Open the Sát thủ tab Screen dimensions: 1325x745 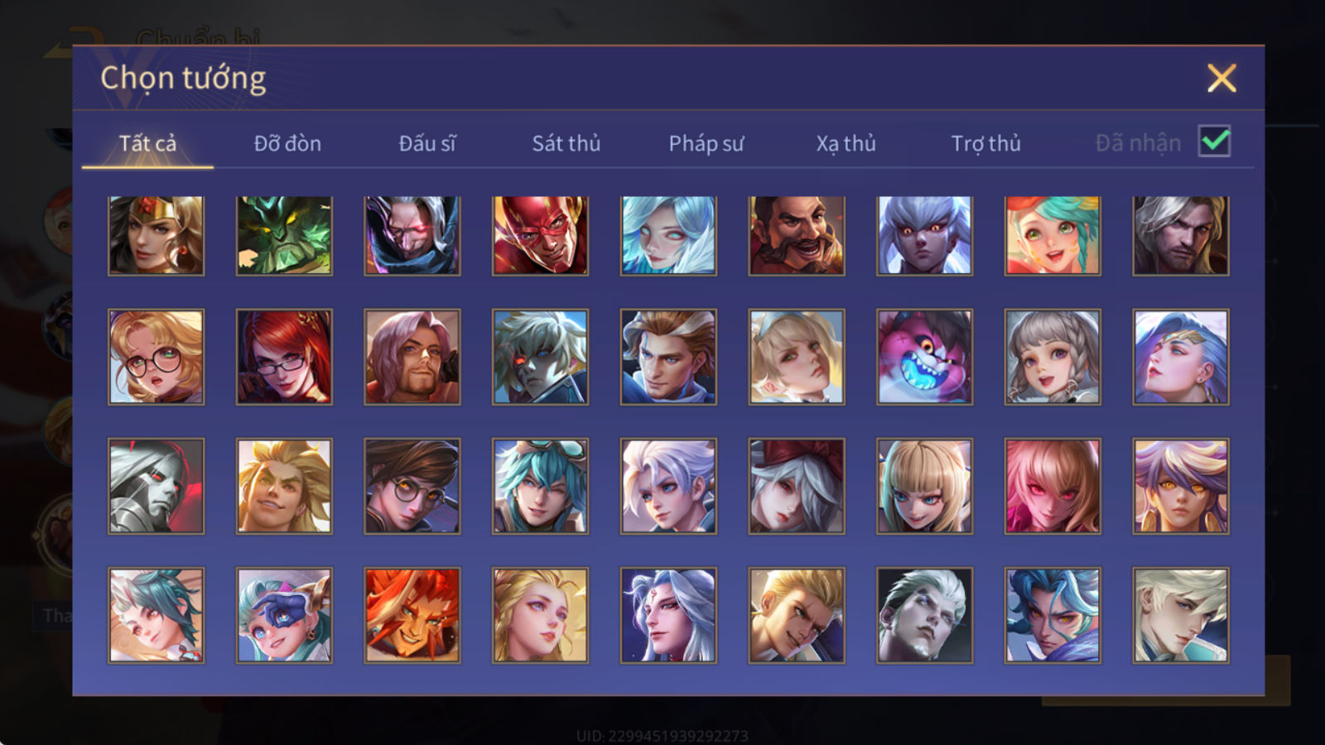coord(566,143)
